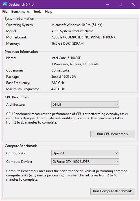
Task: Click the base frequency value '2.89 GHz'
Action: [x=58, y=83]
